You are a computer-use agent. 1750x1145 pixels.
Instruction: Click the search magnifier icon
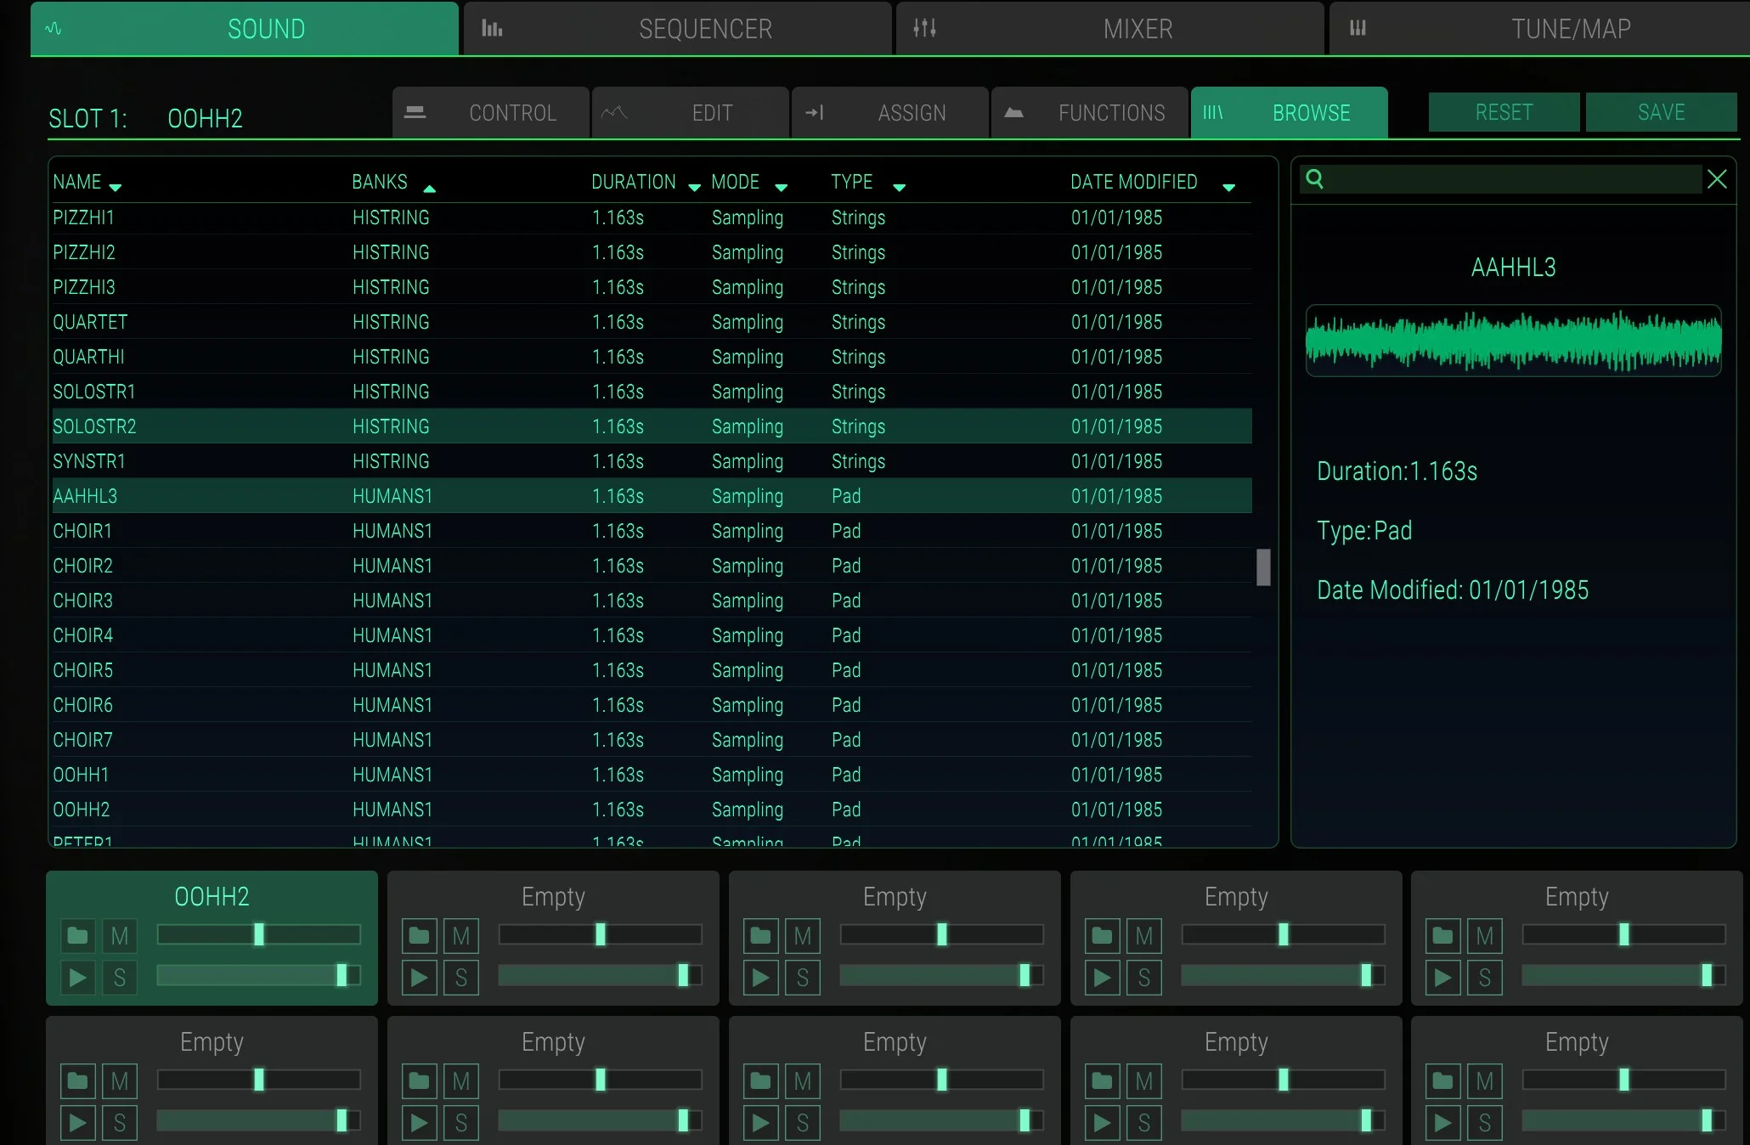point(1314,179)
